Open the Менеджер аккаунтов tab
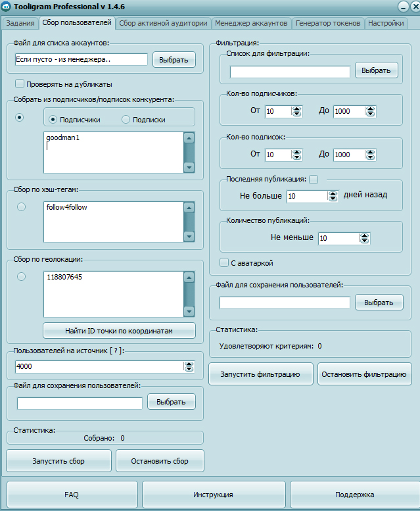Viewport: 420px width, 511px height. click(251, 23)
